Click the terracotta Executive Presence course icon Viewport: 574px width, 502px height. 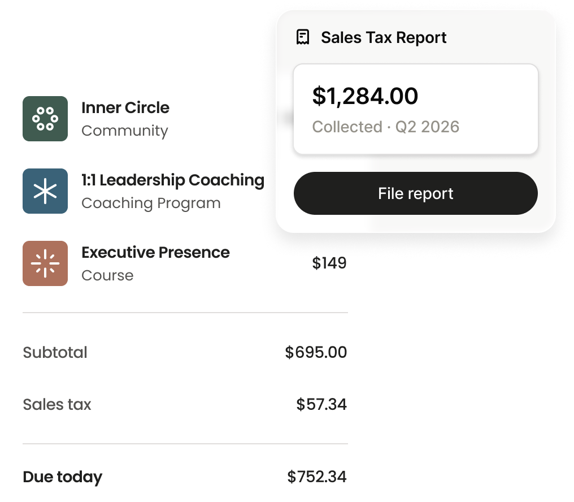[x=45, y=263]
